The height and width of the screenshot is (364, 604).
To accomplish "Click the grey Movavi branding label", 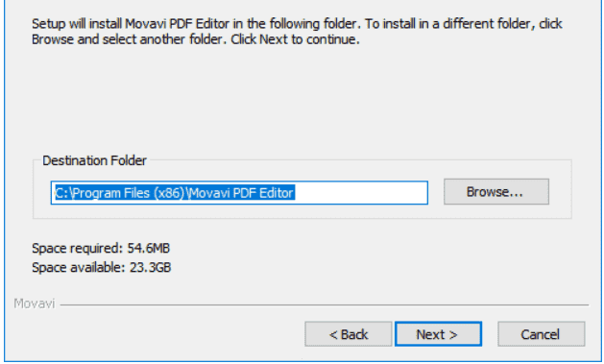I will point(35,303).
